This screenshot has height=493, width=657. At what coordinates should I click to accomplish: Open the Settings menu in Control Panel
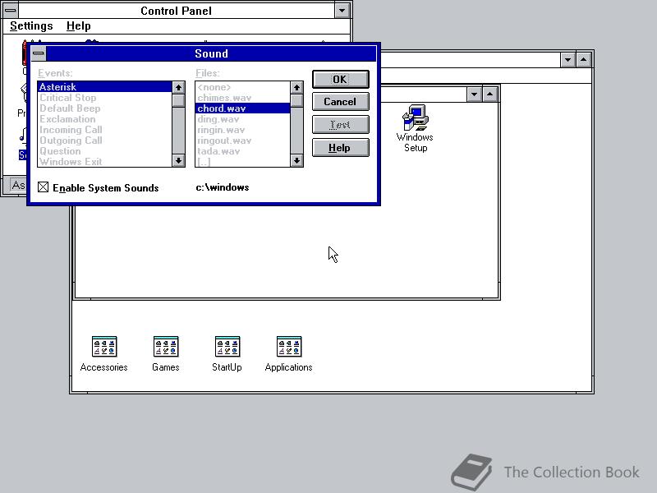click(x=31, y=26)
